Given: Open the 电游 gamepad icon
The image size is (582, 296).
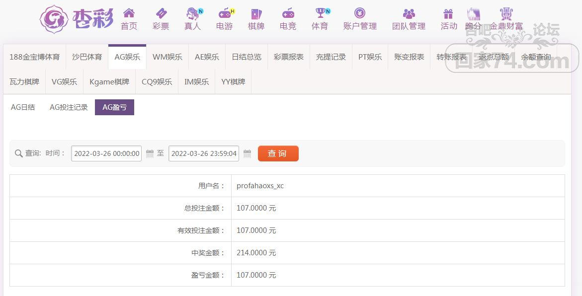Looking at the screenshot, I should point(225,13).
